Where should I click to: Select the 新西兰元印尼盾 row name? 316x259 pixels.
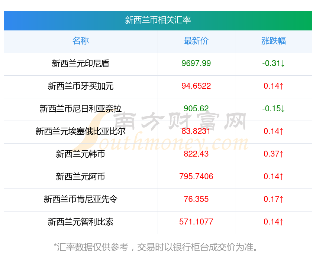pyautogui.click(x=81, y=63)
